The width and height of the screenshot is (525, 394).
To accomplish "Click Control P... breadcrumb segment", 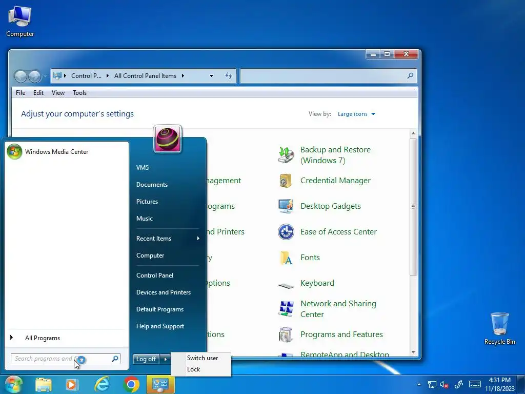I will tap(86, 76).
